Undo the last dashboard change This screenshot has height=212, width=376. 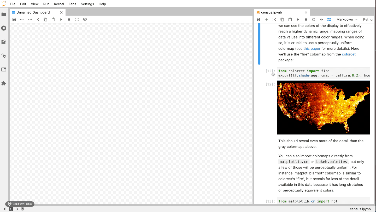tap(22, 19)
